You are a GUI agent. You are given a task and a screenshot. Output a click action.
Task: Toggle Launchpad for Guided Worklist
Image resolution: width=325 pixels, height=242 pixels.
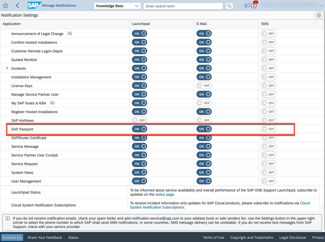click(x=139, y=60)
